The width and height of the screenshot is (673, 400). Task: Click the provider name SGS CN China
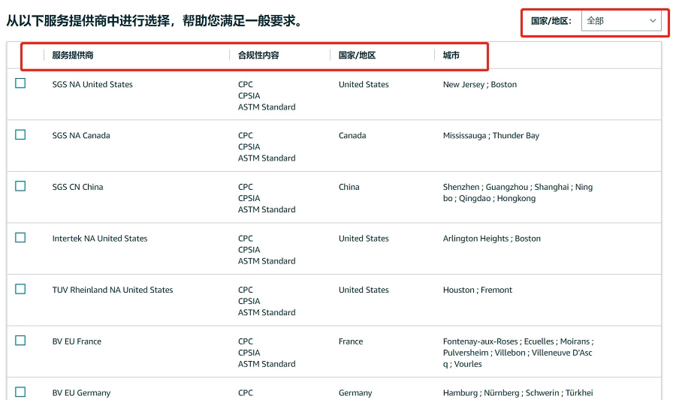(77, 187)
